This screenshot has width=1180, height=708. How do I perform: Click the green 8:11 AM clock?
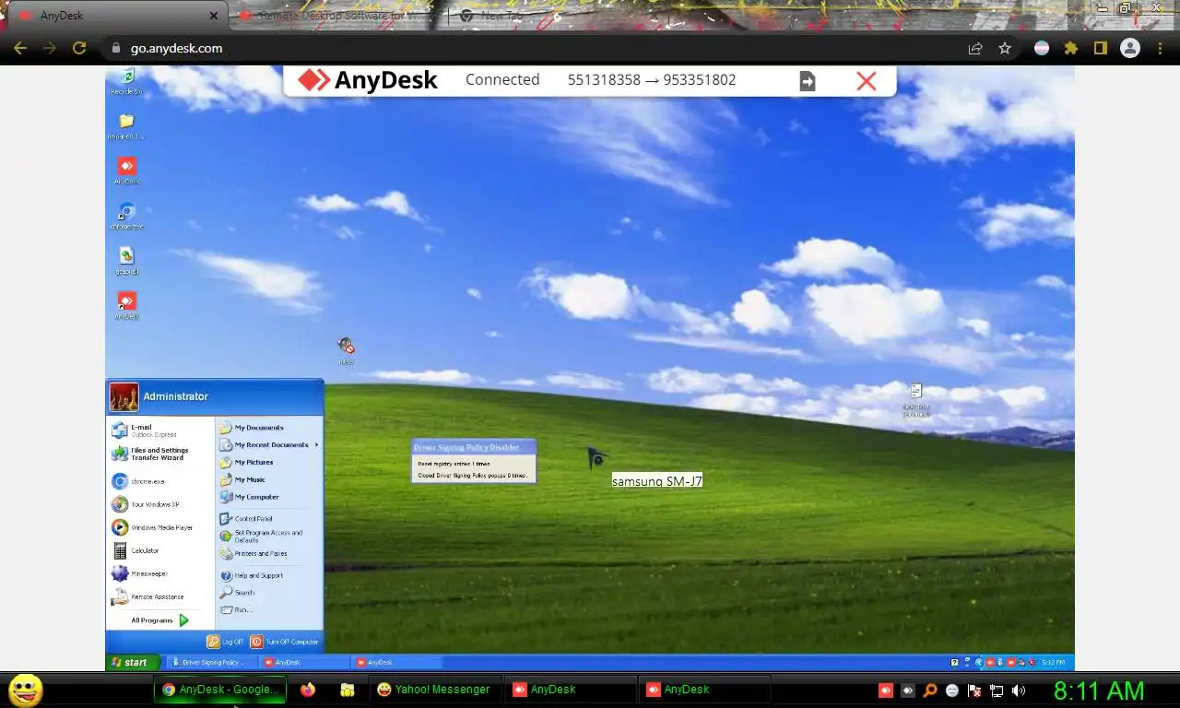[x=1099, y=690]
